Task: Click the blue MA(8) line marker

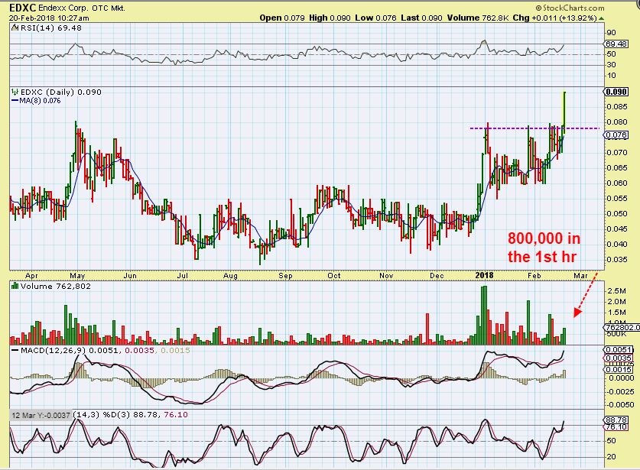Action: pyautogui.click(x=15, y=100)
